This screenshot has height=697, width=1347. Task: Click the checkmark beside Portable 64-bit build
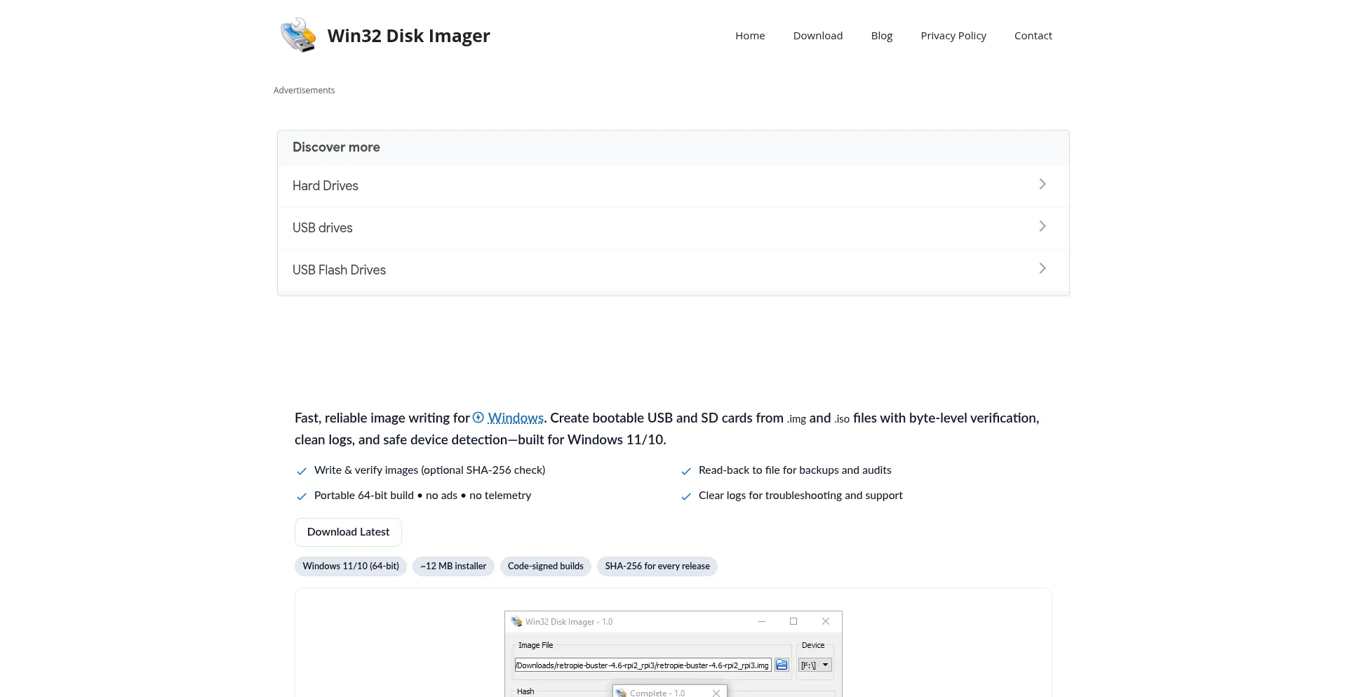[x=302, y=496]
